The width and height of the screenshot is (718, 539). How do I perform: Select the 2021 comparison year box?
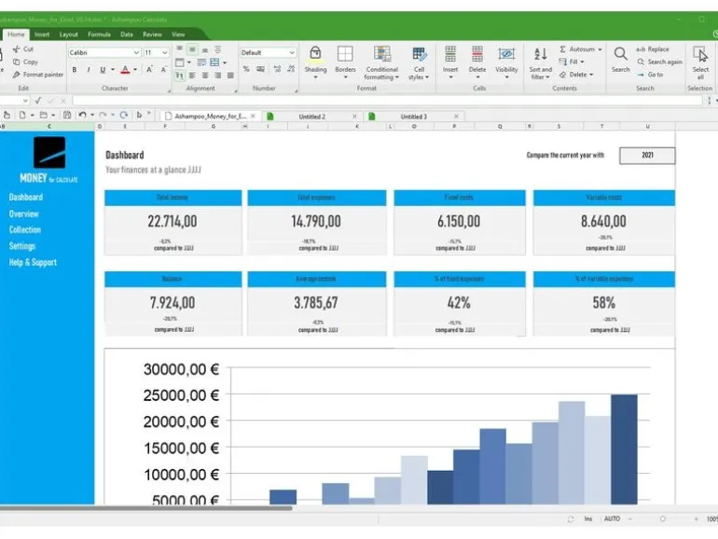647,155
